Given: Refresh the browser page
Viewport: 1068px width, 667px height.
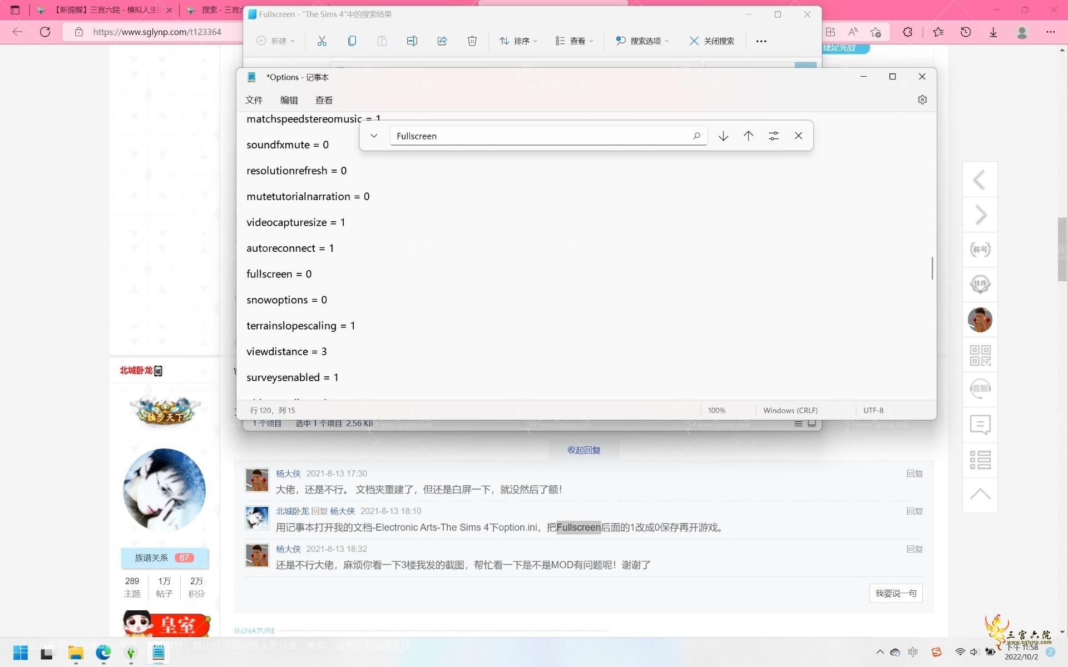Looking at the screenshot, I should [x=45, y=32].
